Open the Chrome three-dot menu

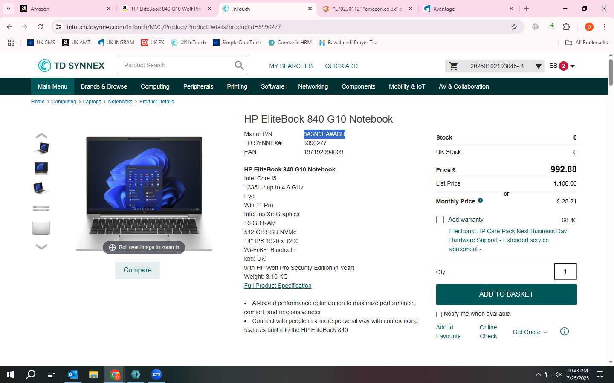[605, 27]
